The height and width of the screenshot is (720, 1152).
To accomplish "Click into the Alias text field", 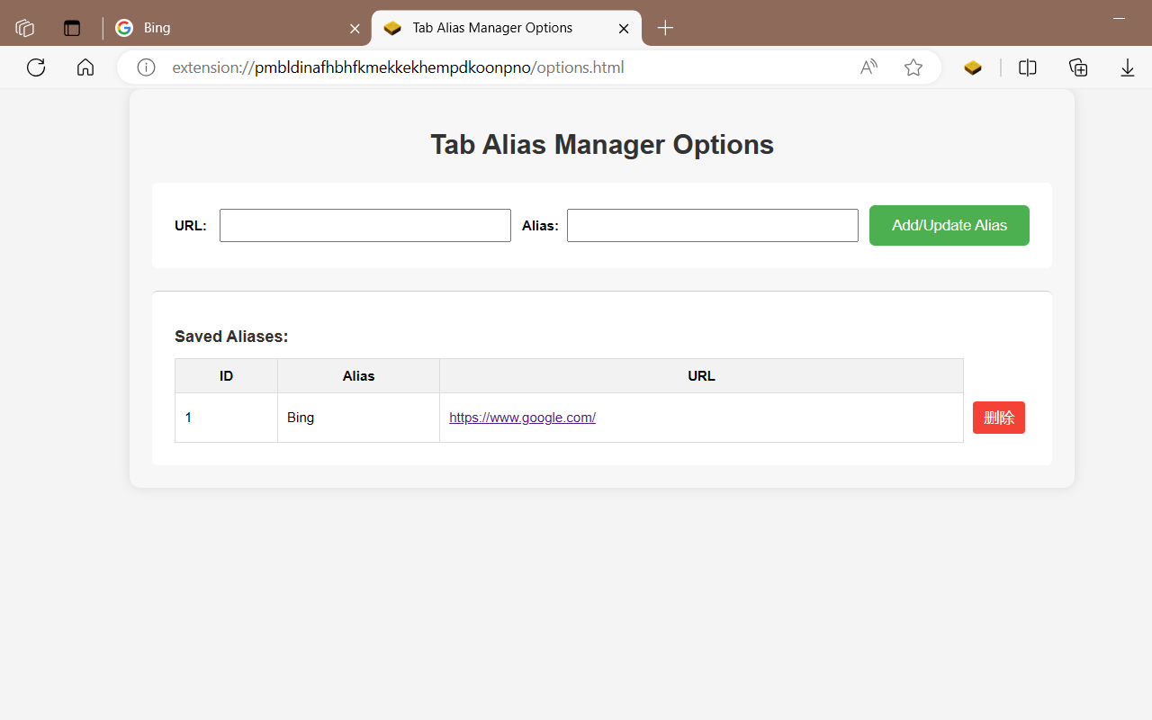I will [712, 226].
